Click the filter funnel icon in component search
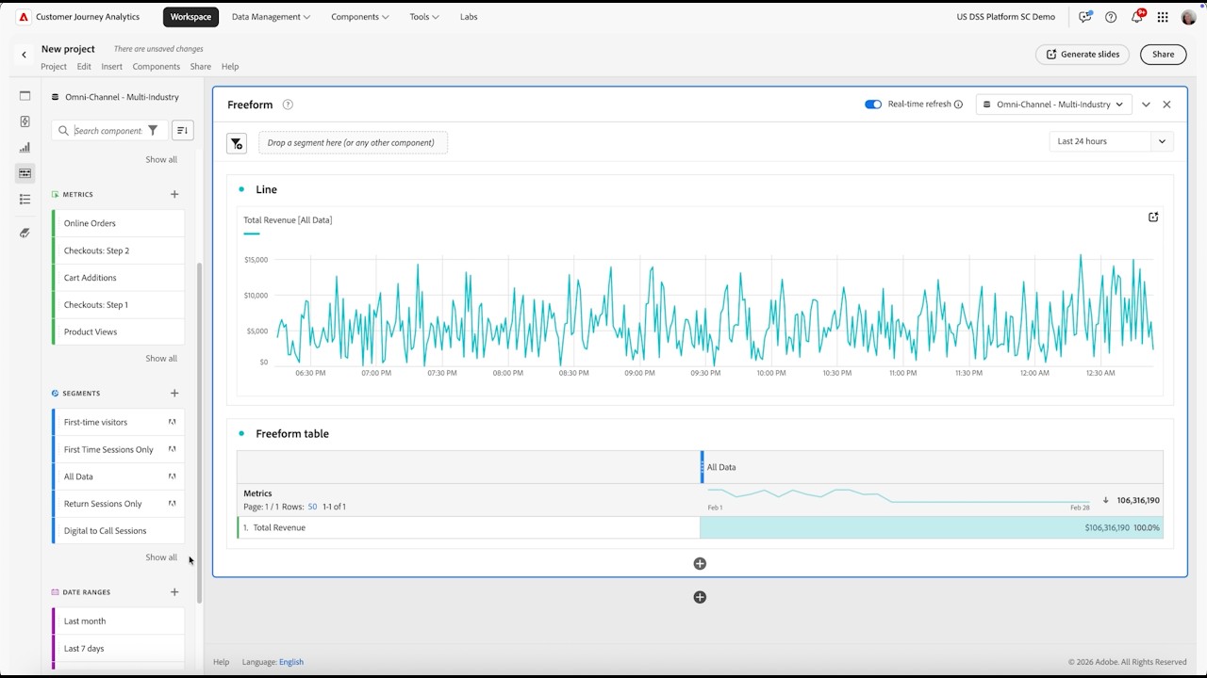This screenshot has height=678, width=1207. (x=153, y=131)
